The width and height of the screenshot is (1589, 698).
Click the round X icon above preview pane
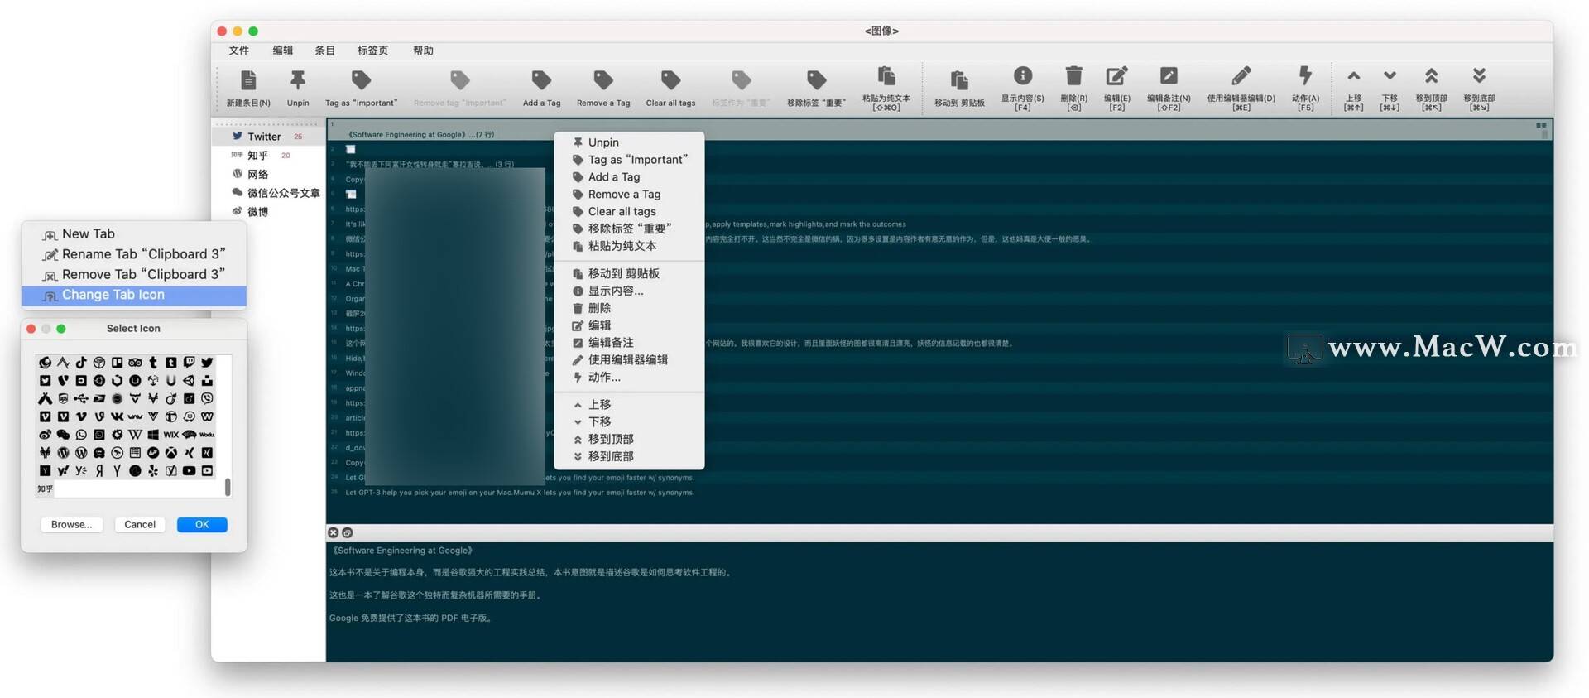[x=333, y=532]
